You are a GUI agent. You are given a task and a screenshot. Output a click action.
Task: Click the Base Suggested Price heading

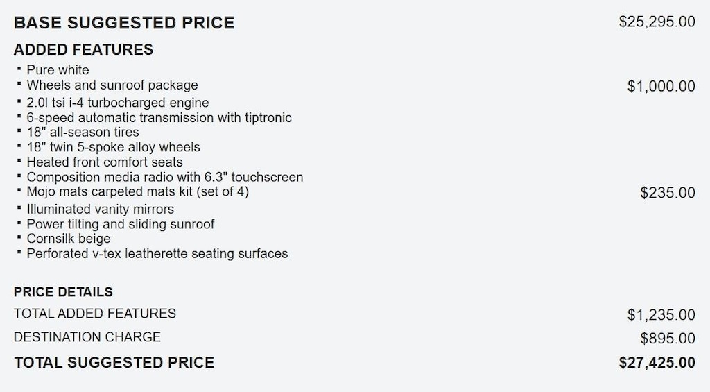coord(124,23)
